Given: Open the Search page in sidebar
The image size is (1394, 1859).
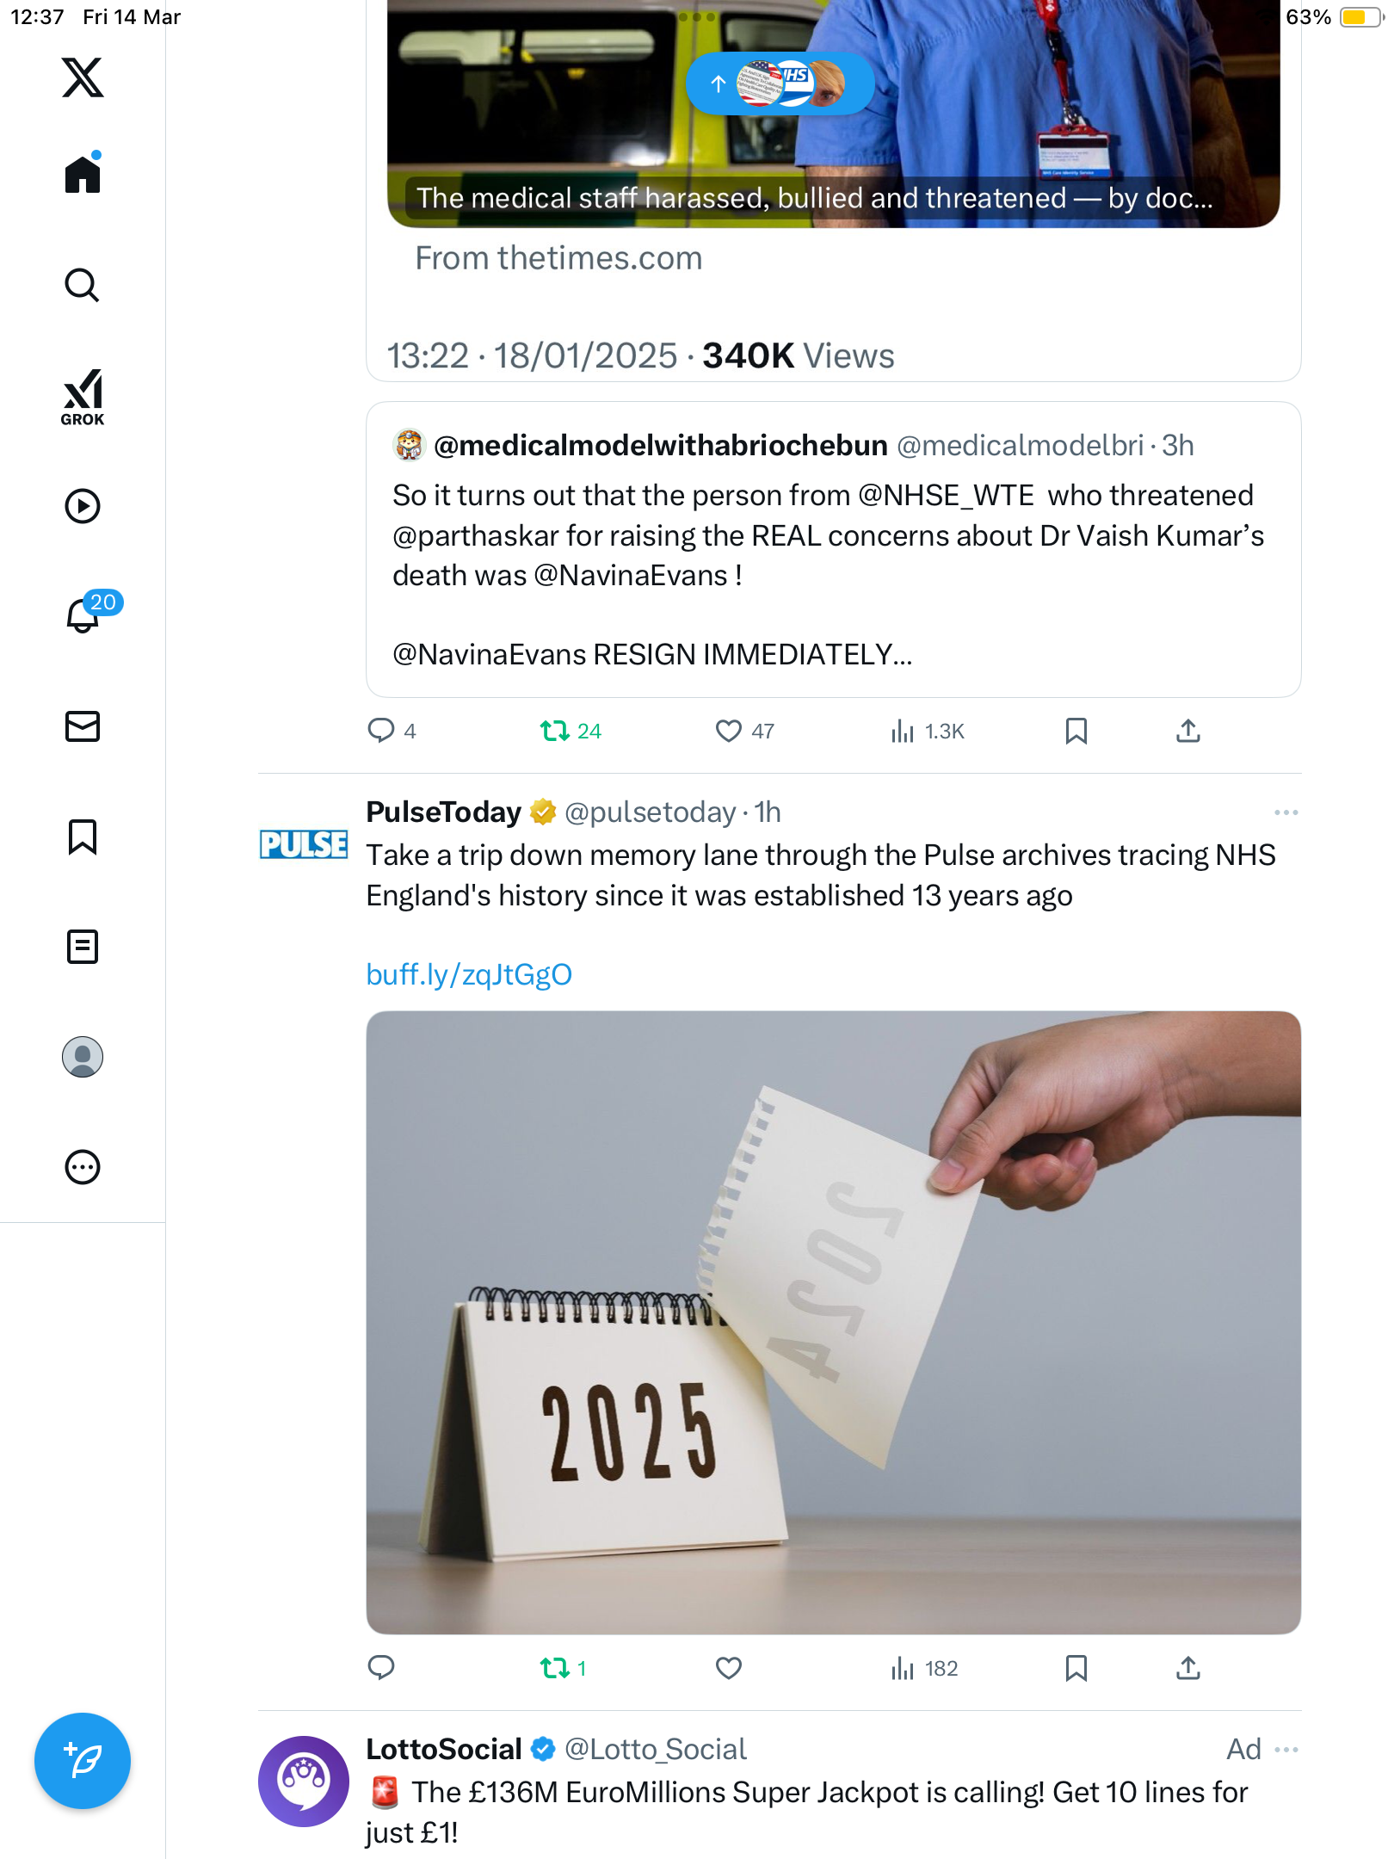Looking at the screenshot, I should pyautogui.click(x=83, y=285).
